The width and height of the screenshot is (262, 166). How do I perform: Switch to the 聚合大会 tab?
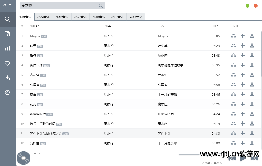coord(136,17)
